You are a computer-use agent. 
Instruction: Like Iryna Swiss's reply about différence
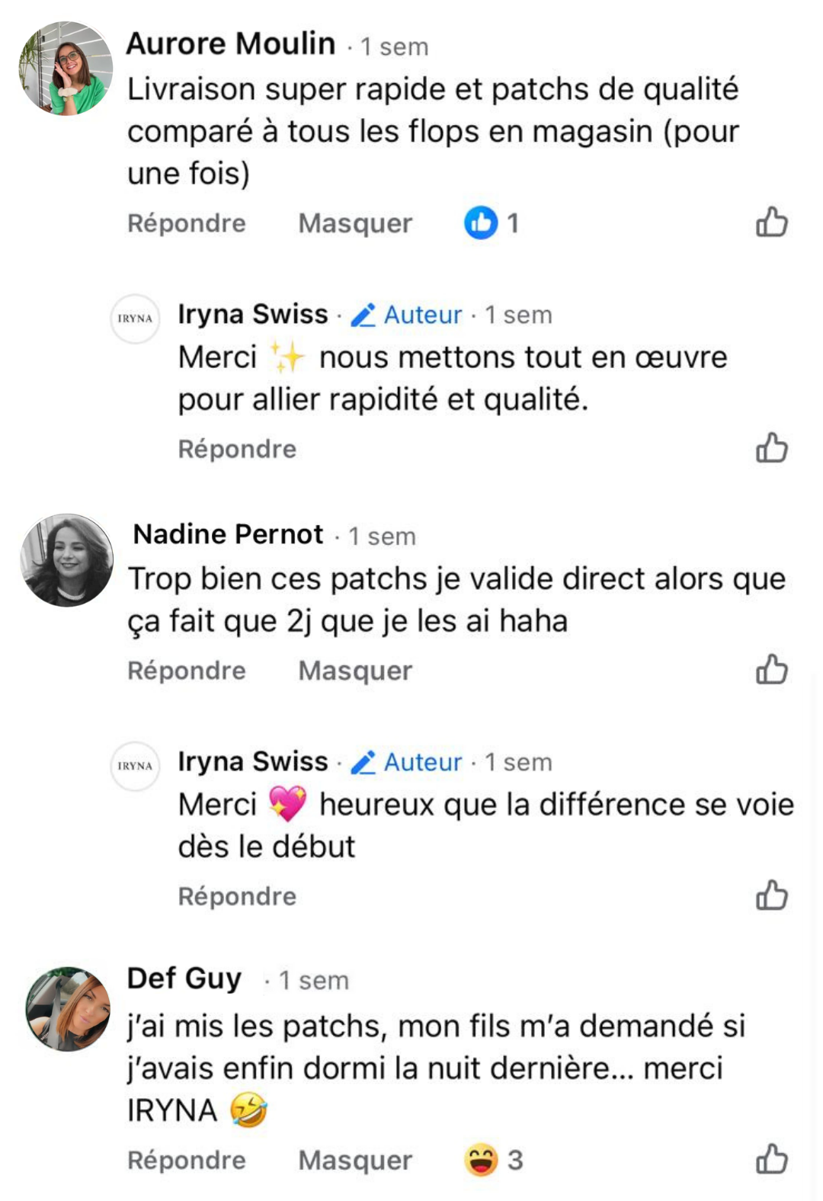point(771,895)
